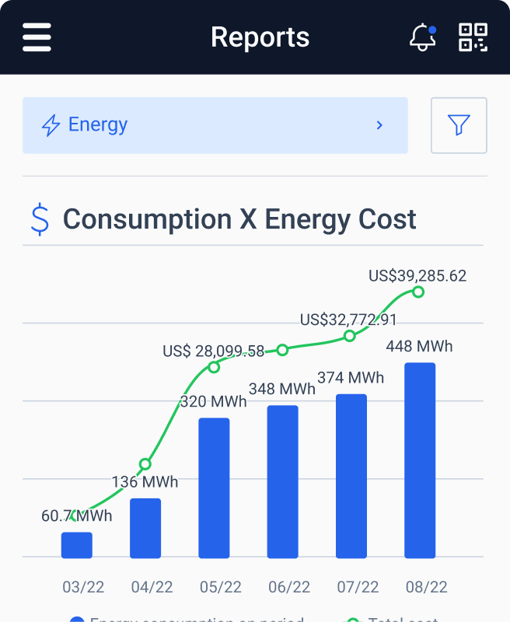Click the lightning bolt Energy icon
Viewport: 510px width, 622px height.
point(51,125)
